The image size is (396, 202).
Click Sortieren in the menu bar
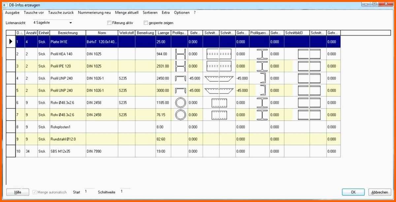[x=150, y=13]
